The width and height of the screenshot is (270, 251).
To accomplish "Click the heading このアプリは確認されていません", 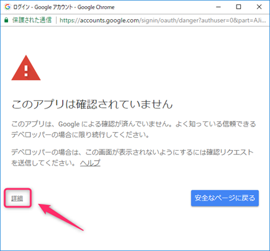I will click(x=92, y=104).
